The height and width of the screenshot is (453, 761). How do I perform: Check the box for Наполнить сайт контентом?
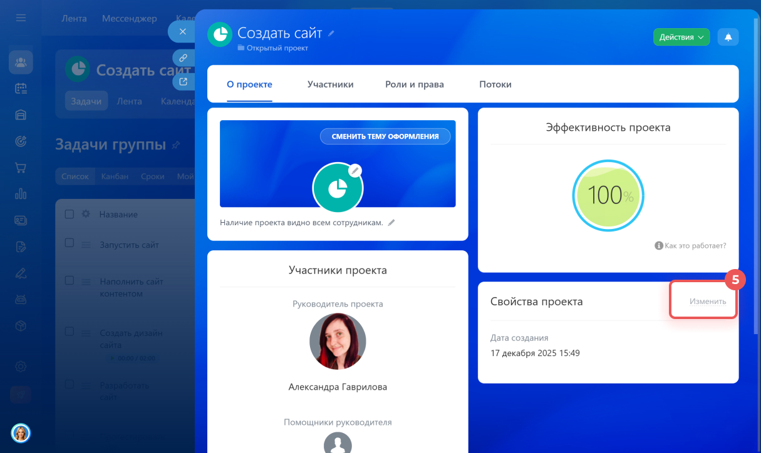coord(70,280)
